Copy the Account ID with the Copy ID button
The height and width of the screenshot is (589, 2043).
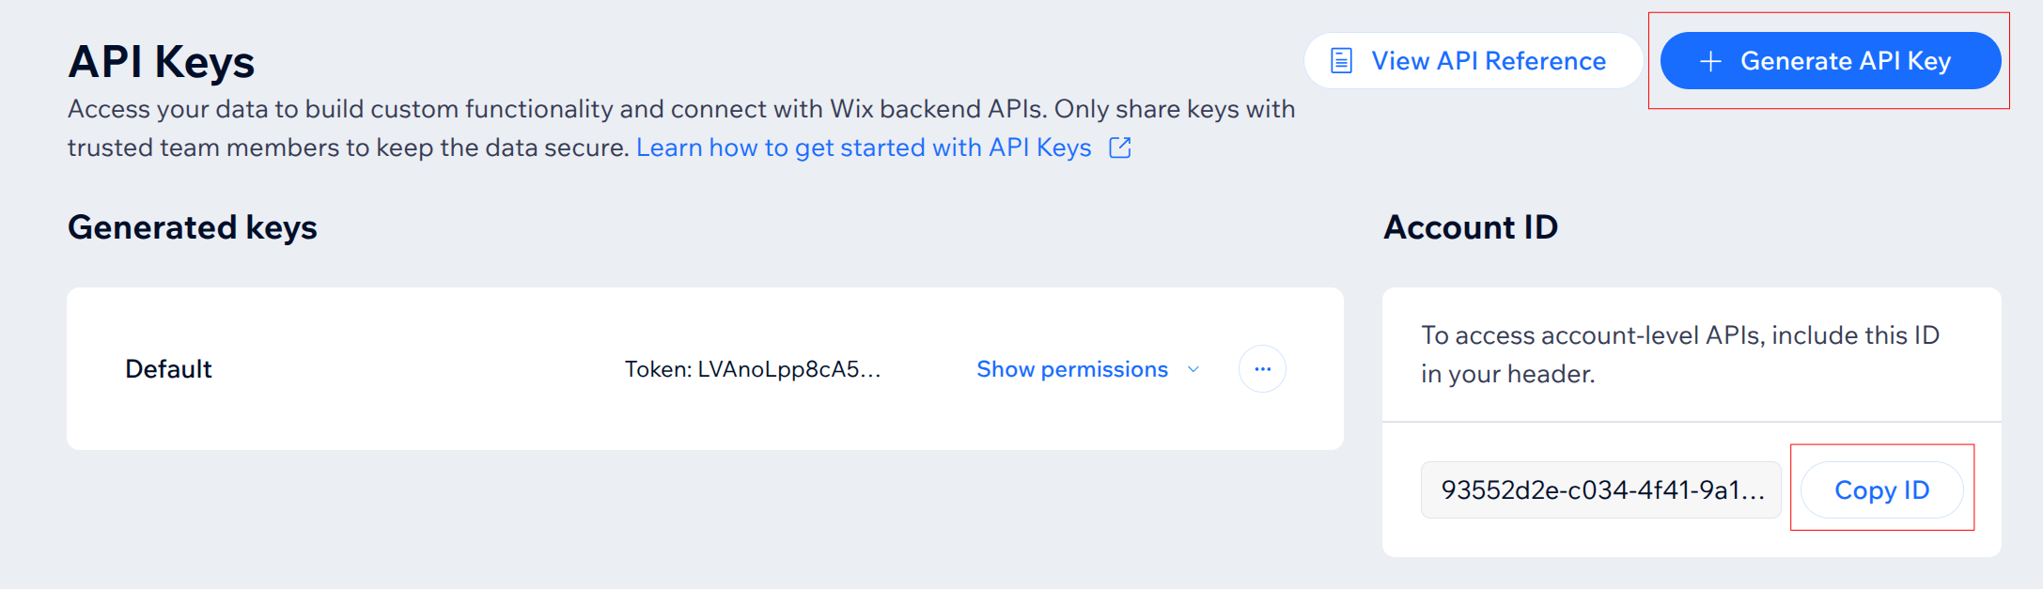coord(1880,489)
